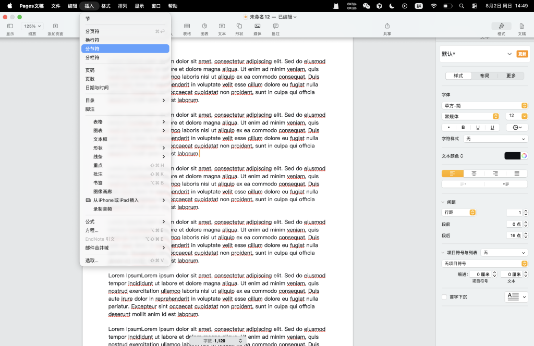Screen dimensions: 534x346
Task: Open the advanced text options gear button
Action: [517, 127]
